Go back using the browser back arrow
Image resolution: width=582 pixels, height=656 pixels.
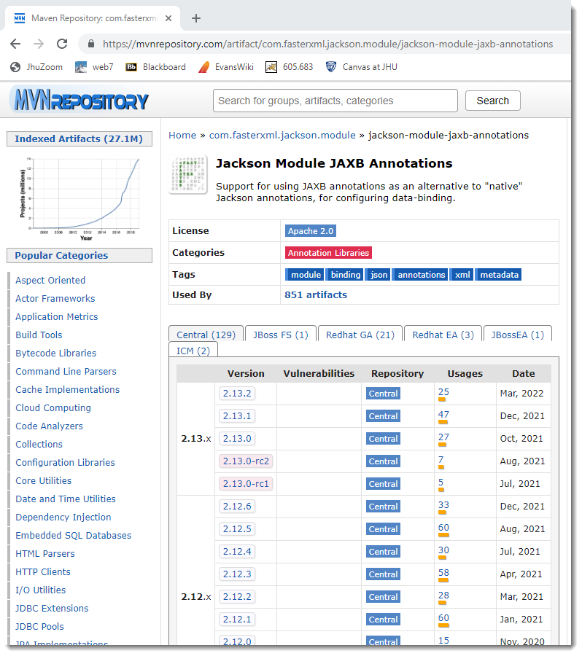tap(15, 44)
